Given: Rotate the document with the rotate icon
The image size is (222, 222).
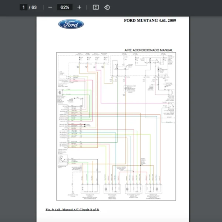Looking at the screenshot, I should click(107, 7).
